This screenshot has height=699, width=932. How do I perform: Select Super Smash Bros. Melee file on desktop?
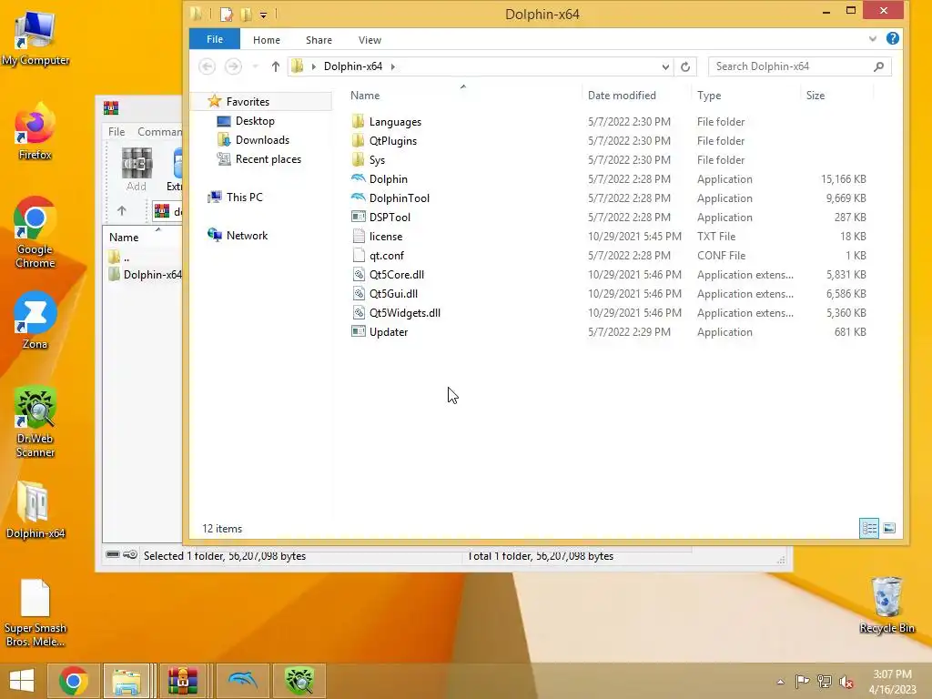click(35, 613)
